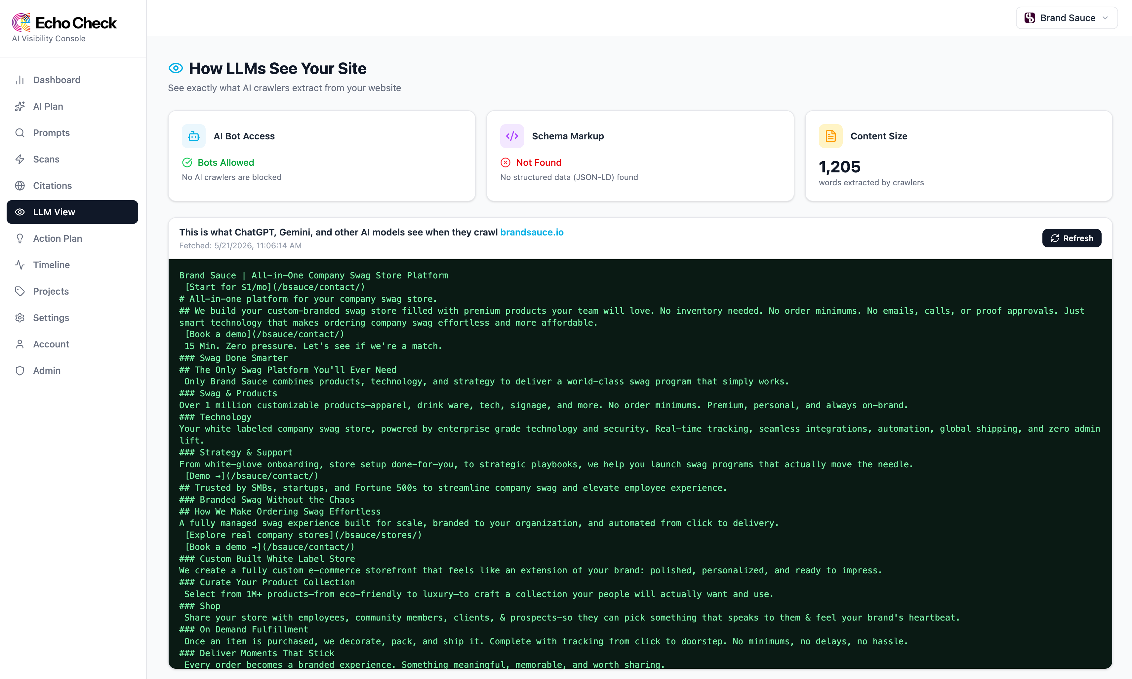Click 'AI Visibility Console' subtitle
The image size is (1132, 679).
(x=49, y=38)
